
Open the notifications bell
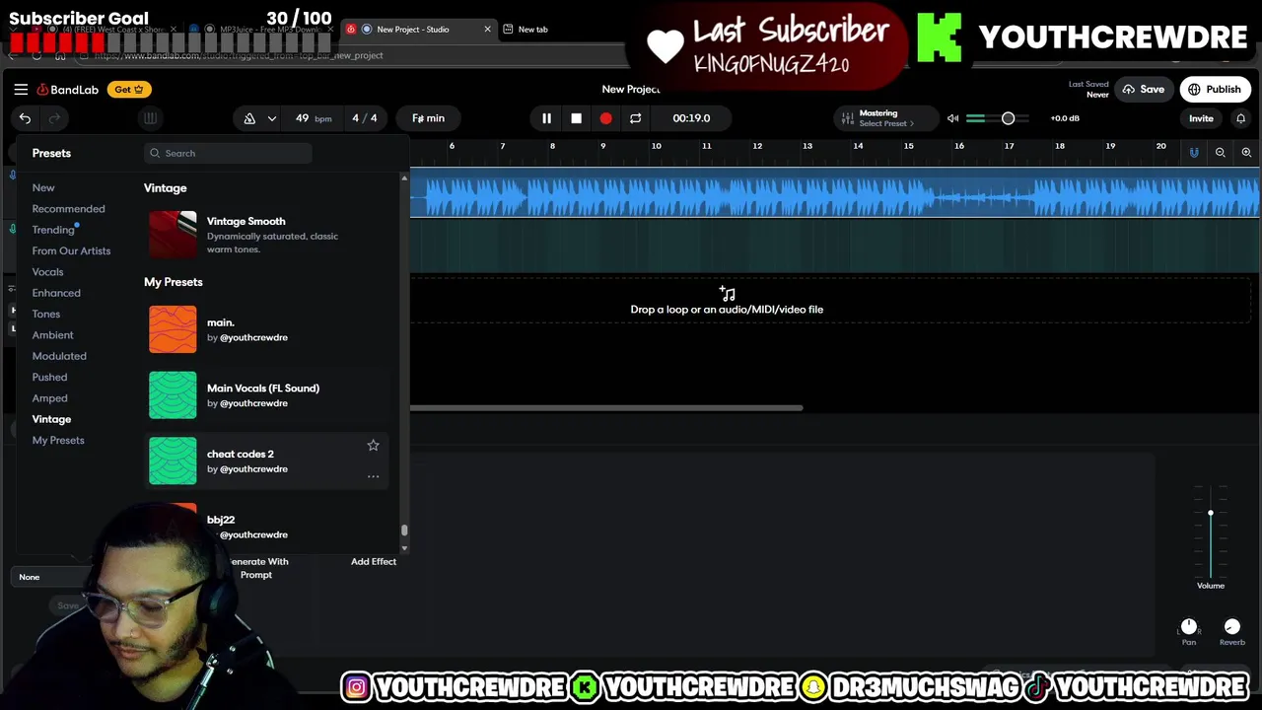1240,118
